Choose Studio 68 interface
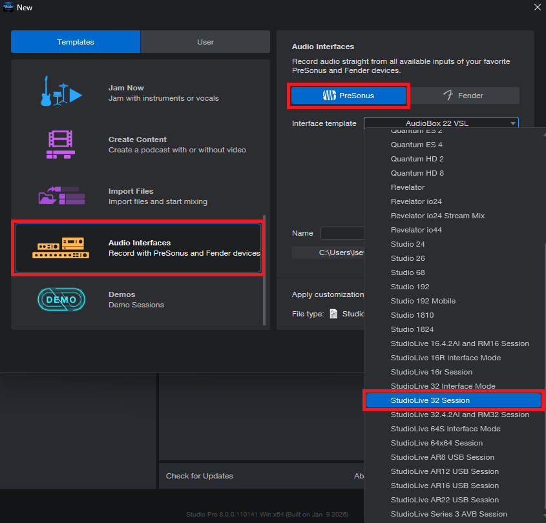 coord(454,272)
